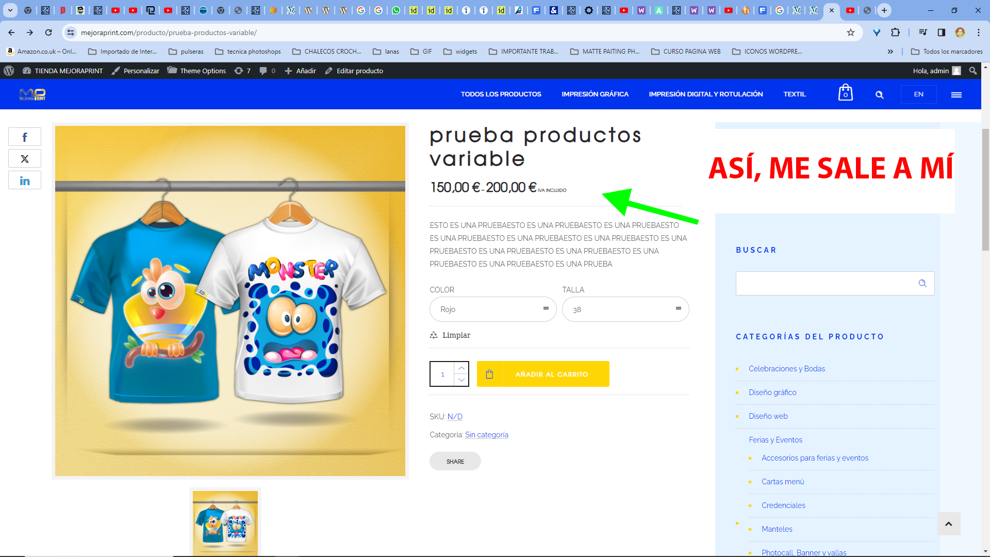Open the COLOR dropdown showing Rojo
This screenshot has width=990, height=557.
493,309
